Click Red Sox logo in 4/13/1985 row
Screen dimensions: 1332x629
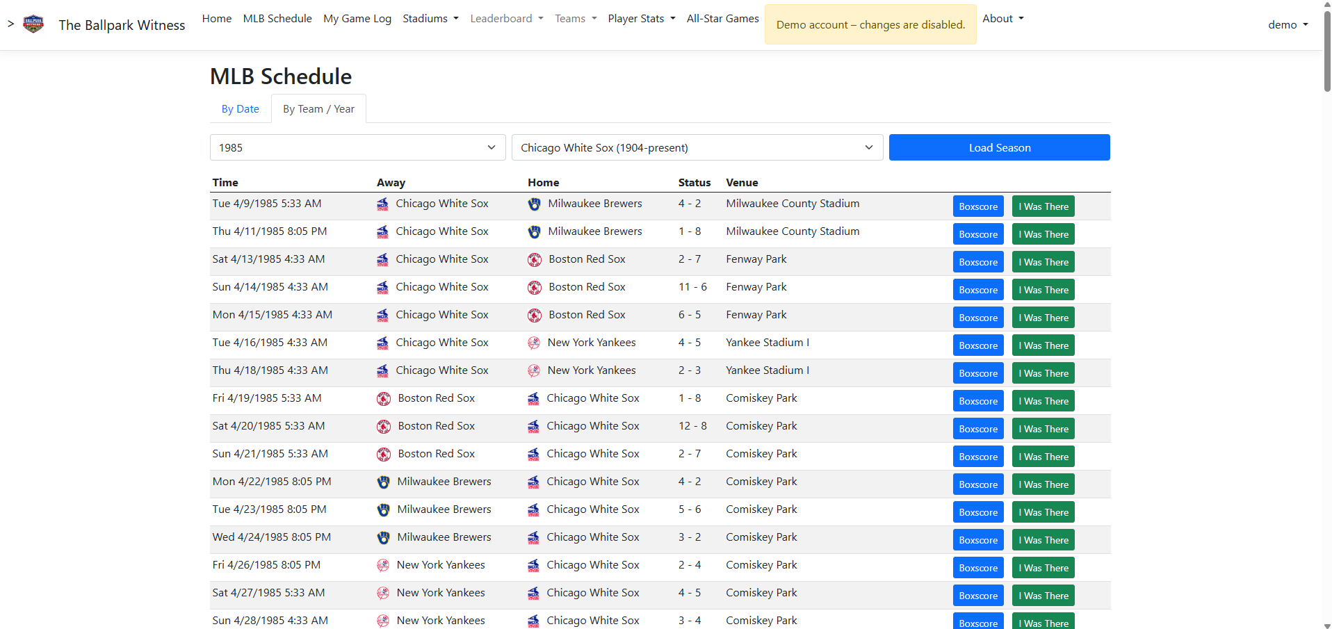pos(535,260)
